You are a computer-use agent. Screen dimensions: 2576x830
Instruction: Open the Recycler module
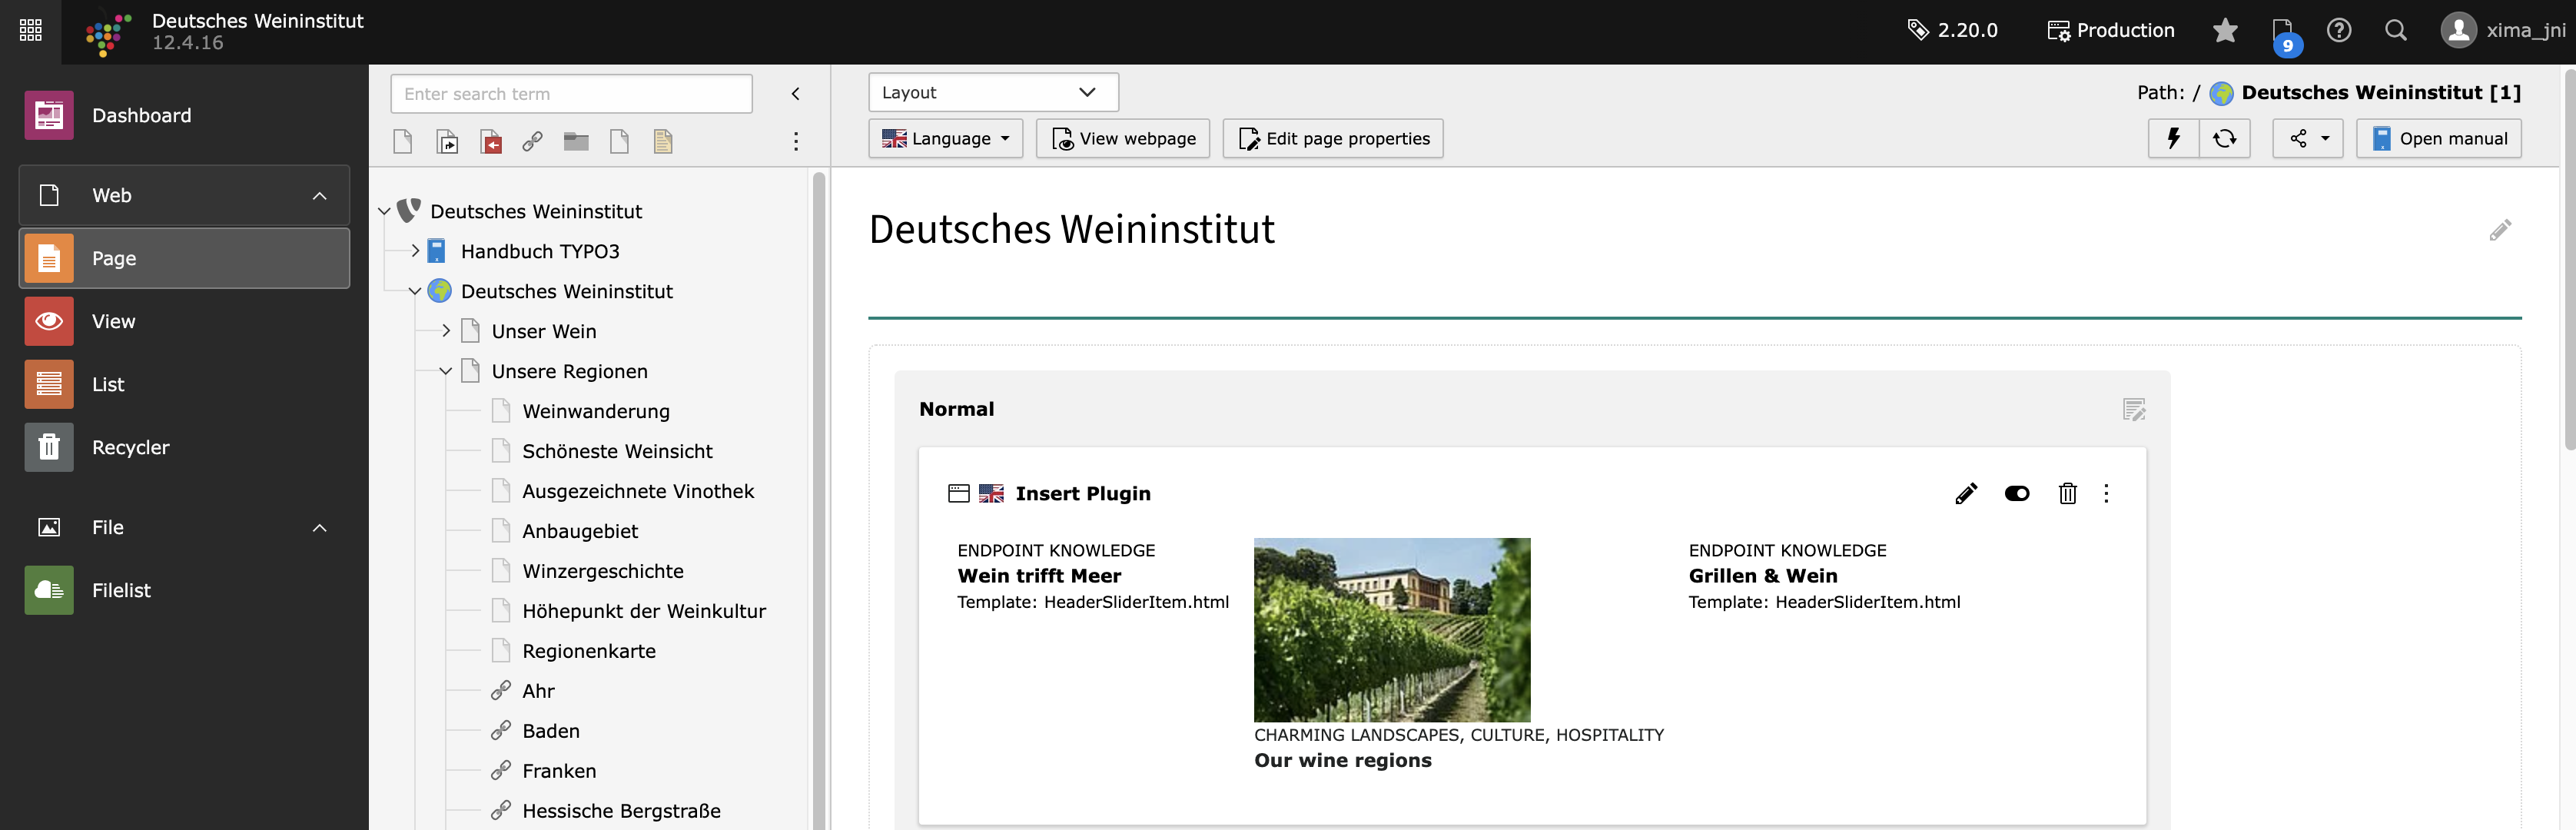[x=130, y=448]
